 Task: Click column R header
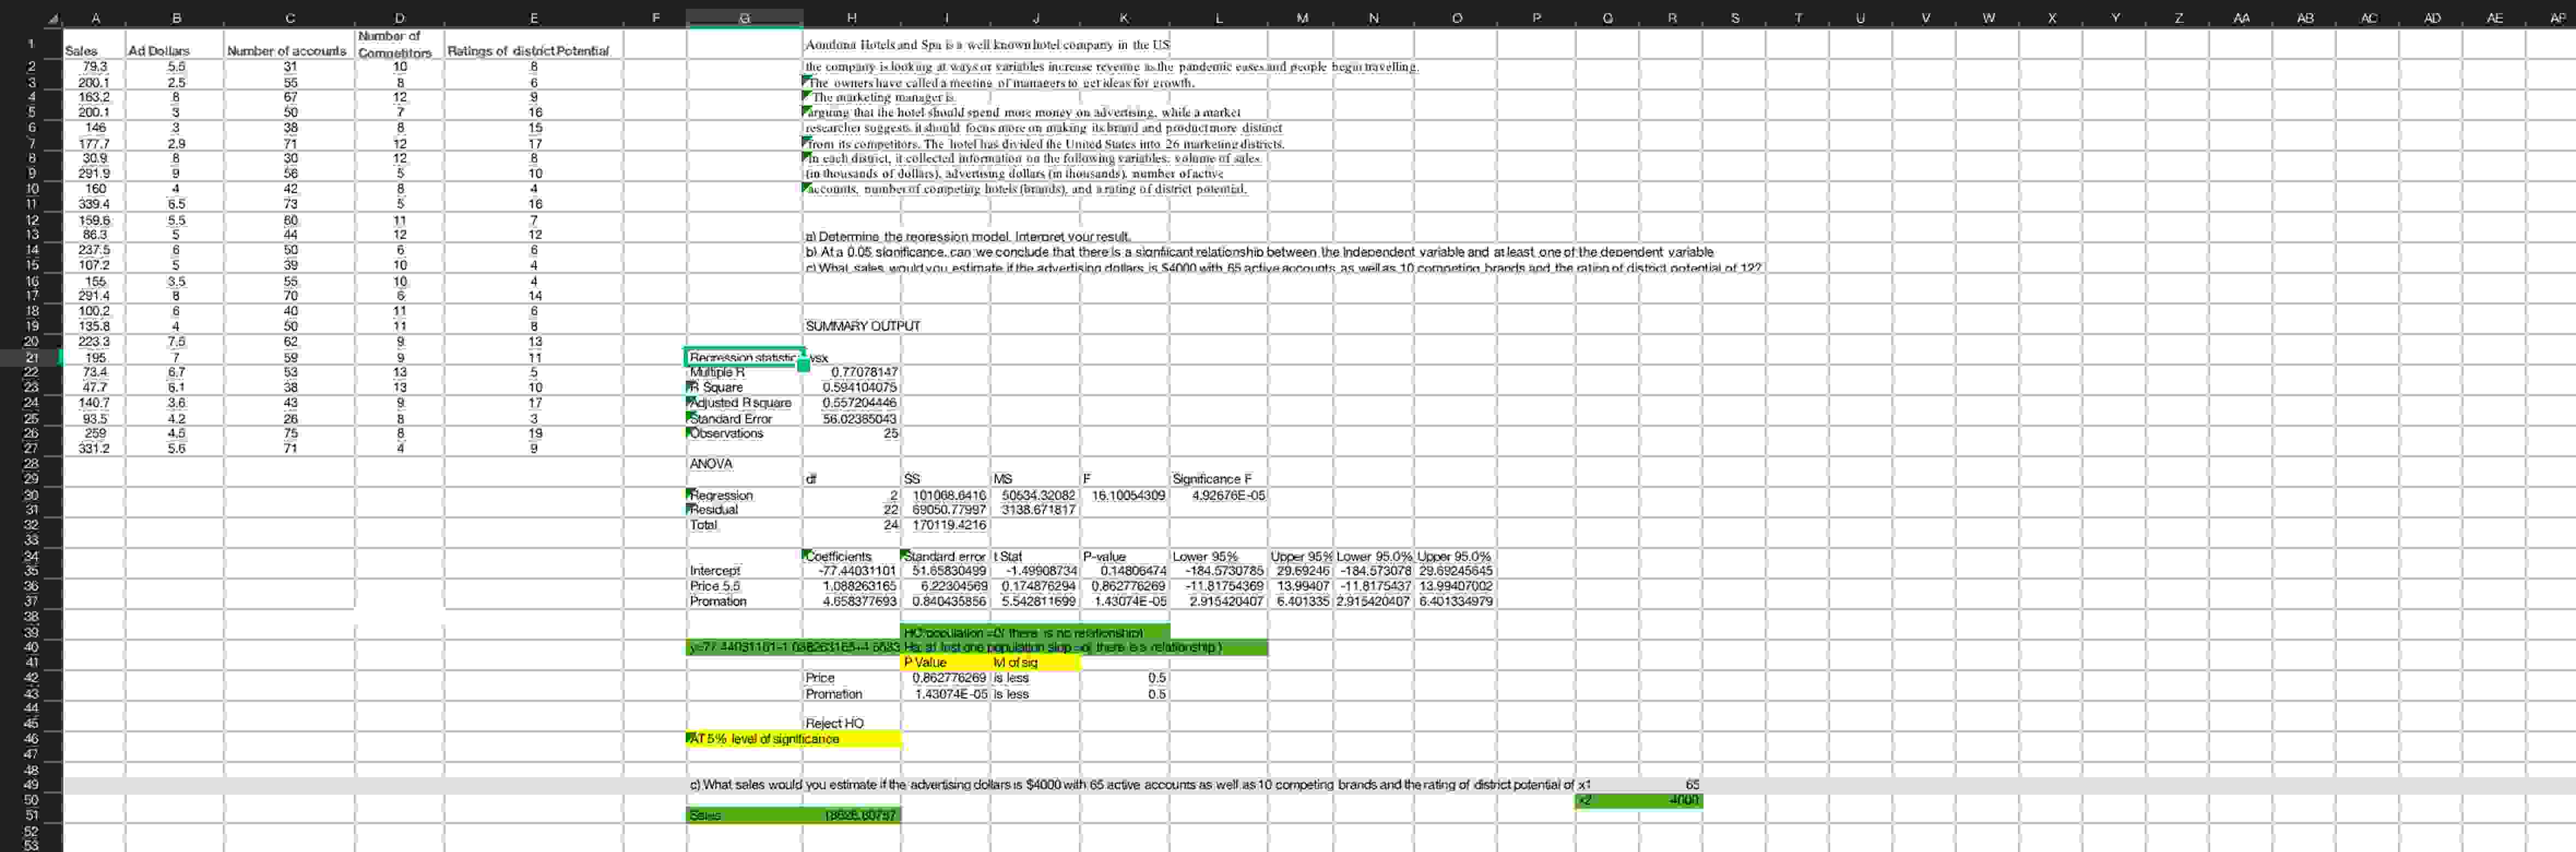click(1671, 17)
